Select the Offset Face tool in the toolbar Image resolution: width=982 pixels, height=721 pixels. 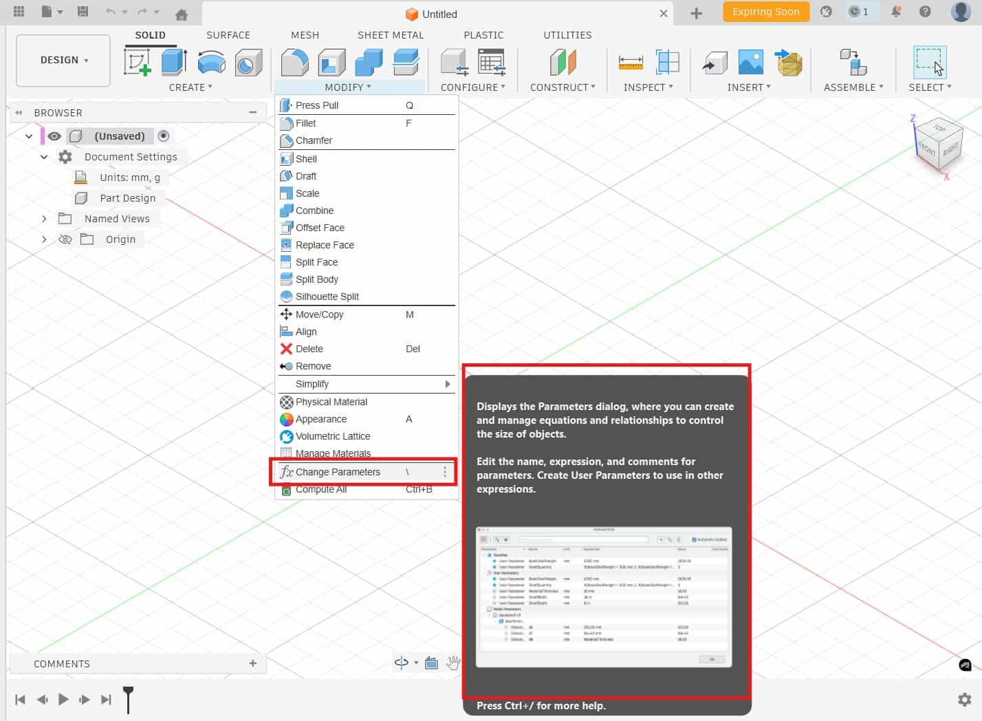(406, 63)
